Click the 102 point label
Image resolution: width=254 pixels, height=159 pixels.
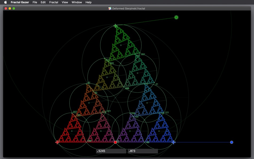(133, 113)
